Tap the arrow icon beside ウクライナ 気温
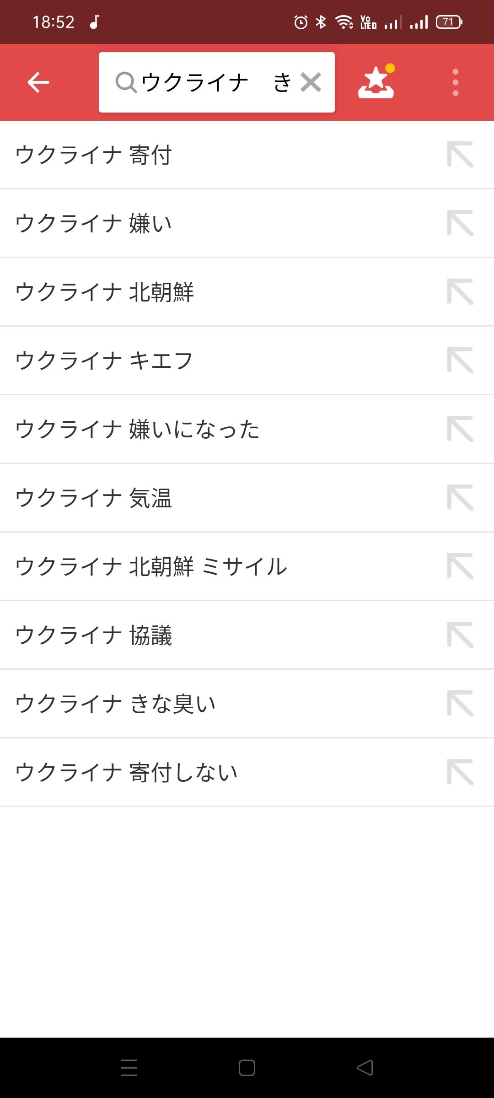Screen dimensions: 494x1098 [460, 498]
